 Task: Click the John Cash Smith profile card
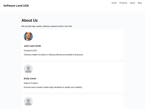(73, 45)
